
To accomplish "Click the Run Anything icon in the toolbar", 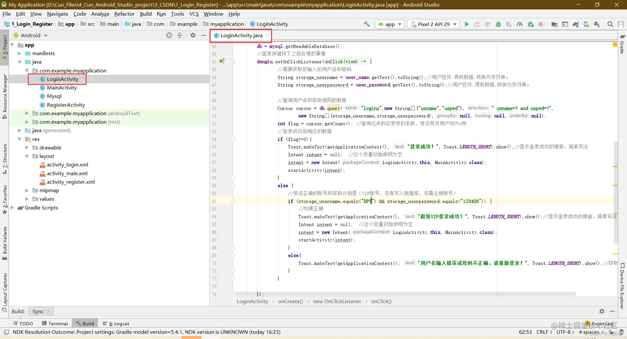I will point(565,24).
